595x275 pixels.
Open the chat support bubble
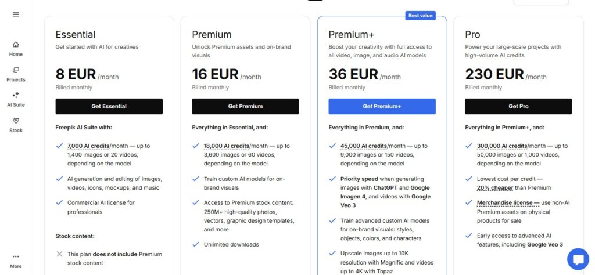click(x=578, y=259)
